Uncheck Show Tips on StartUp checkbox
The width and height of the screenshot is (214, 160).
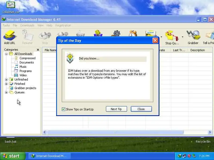tap(63, 109)
